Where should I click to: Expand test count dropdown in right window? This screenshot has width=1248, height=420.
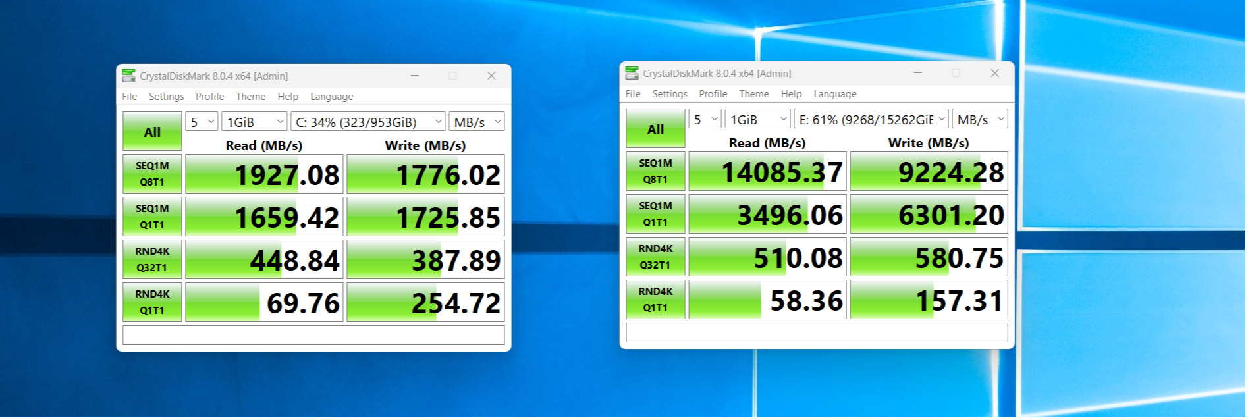click(x=705, y=119)
